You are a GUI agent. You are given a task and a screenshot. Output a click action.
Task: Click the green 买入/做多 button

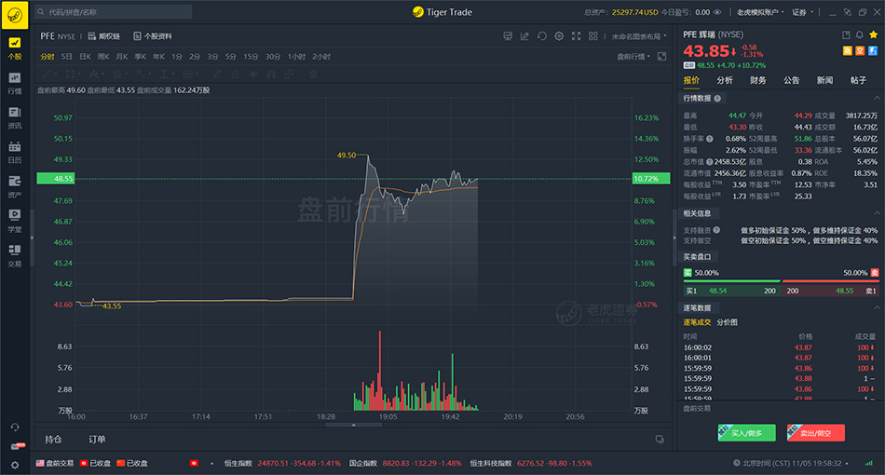coord(747,433)
